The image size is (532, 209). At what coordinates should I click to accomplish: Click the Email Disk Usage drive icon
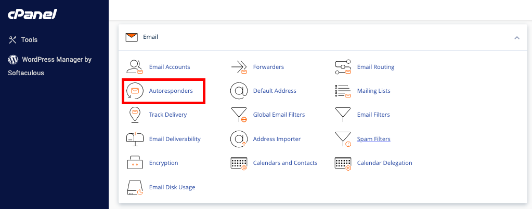coord(135,187)
